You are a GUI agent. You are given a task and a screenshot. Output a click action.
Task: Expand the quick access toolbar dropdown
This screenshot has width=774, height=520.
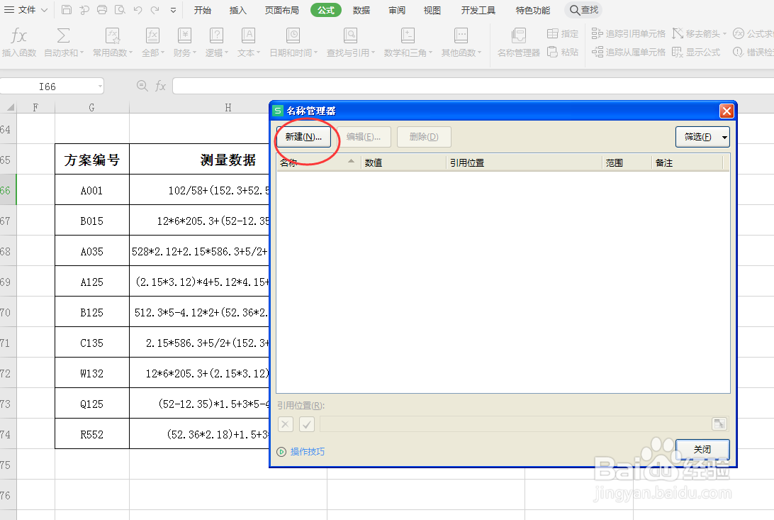coord(173,10)
